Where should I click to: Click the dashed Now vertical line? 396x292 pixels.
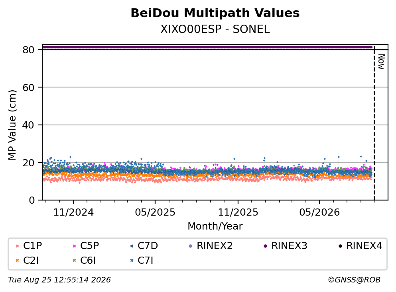coord(374,122)
